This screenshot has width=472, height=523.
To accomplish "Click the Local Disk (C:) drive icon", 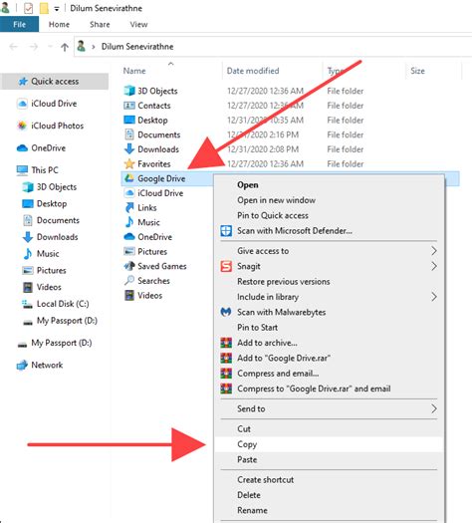I will tap(27, 304).
